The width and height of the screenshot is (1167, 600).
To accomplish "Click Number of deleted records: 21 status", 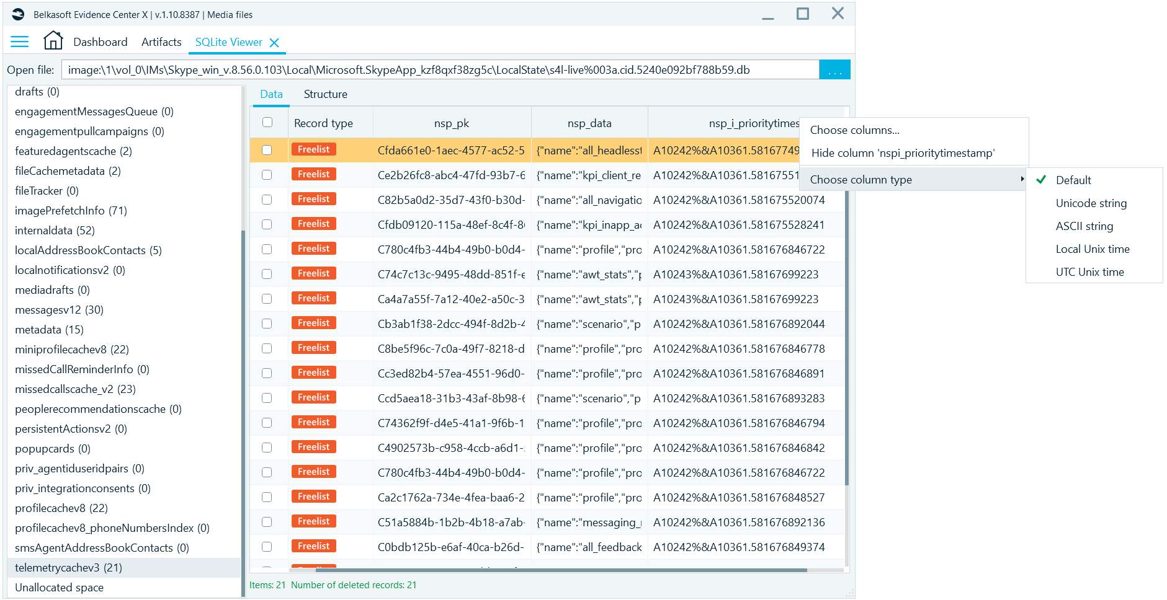I will [x=354, y=585].
